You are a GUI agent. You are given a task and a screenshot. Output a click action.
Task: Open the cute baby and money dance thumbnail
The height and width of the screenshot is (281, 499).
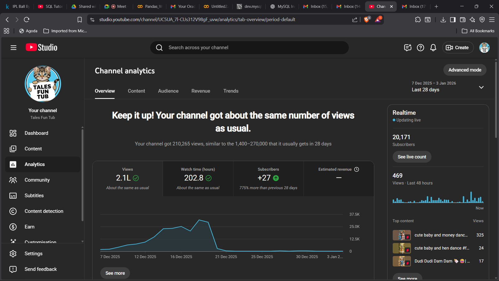coord(401,235)
